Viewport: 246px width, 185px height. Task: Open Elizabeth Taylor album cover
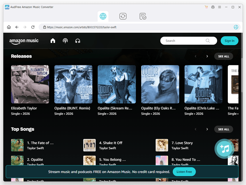30,84
